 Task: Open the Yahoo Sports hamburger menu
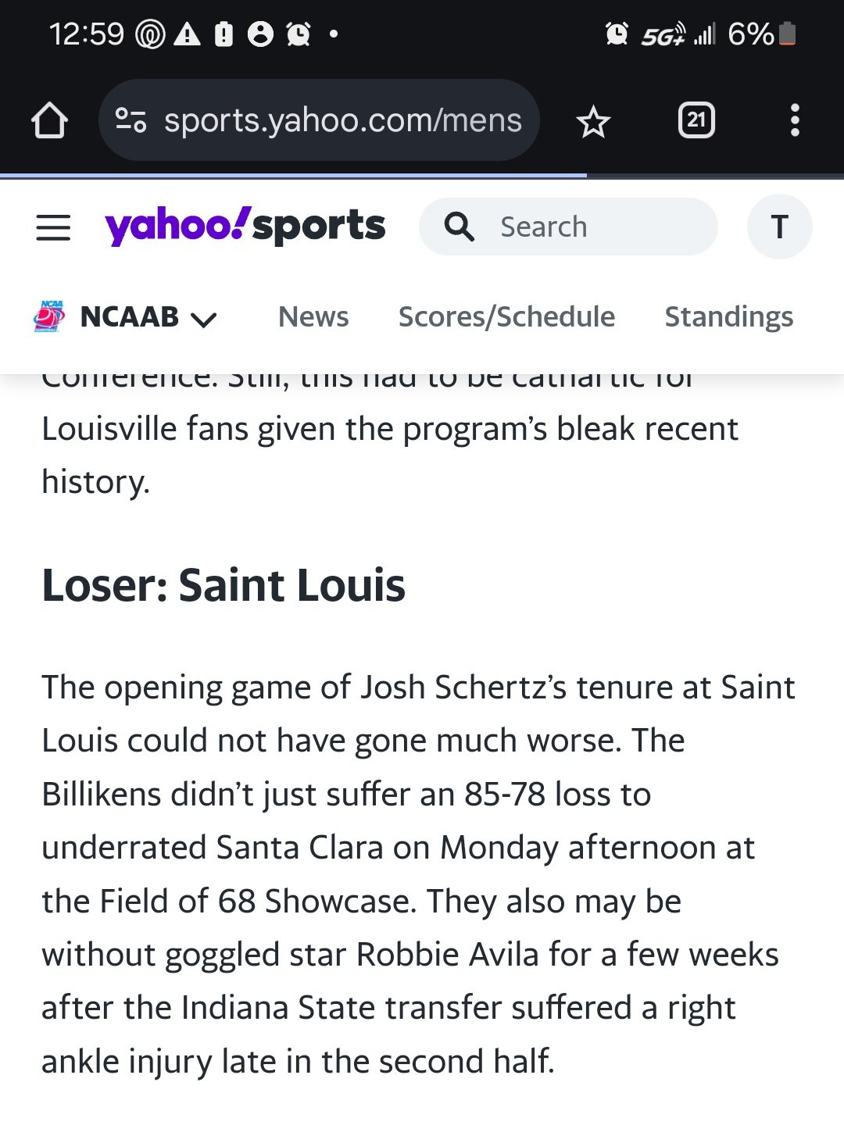tap(53, 227)
